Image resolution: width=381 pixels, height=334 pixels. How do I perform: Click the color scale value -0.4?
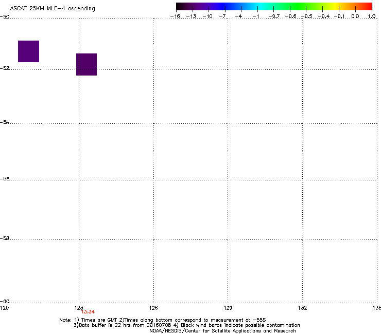tap(324, 16)
